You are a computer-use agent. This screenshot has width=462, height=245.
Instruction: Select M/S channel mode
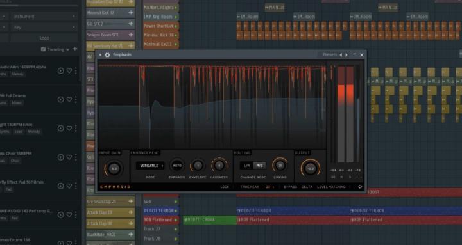tap(259, 166)
